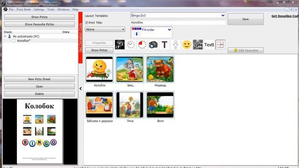Select My pictosheets (PC) tree item
This screenshot has height=168, width=299.
(26, 36)
